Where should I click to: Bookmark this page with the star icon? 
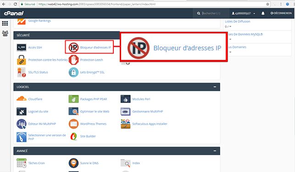click(x=267, y=4)
